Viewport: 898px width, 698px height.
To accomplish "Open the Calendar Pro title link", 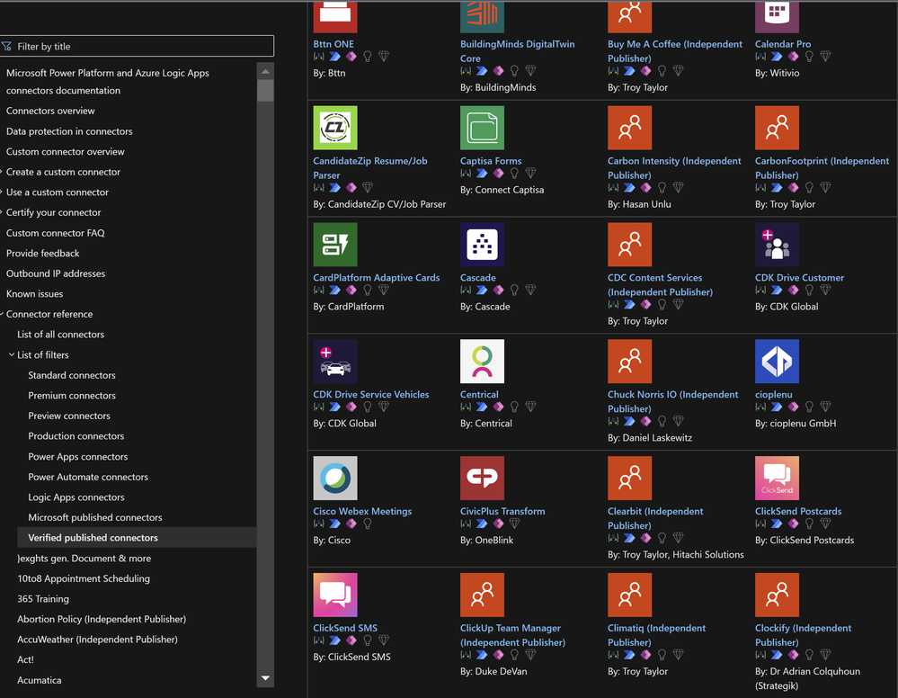I will point(782,44).
